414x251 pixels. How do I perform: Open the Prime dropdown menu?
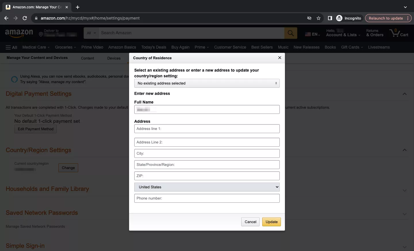tap(202, 47)
